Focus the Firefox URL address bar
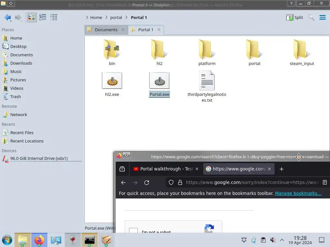Viewport: 330px width, 247px height. point(252,183)
